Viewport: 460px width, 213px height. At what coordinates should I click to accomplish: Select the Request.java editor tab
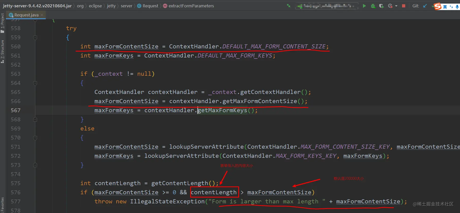pos(26,15)
